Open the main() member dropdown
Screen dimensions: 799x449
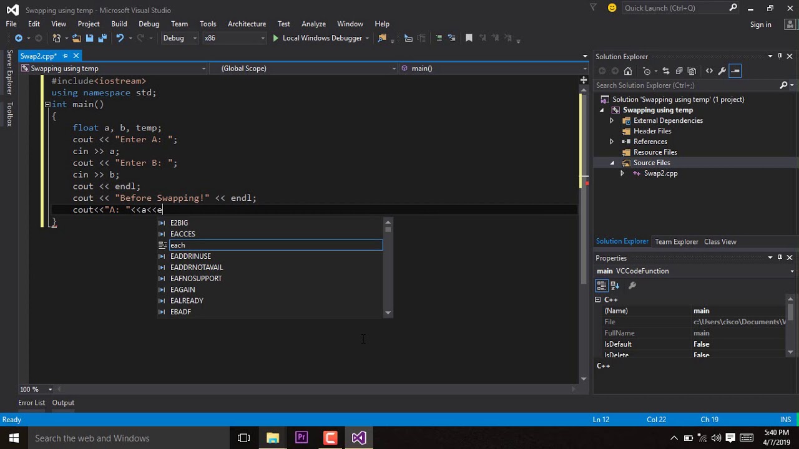click(x=493, y=69)
